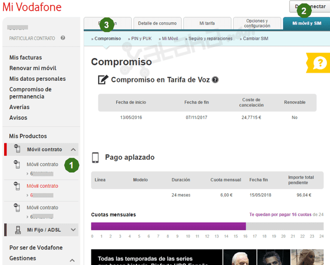Click the 24 meses duration value

[x=181, y=195]
